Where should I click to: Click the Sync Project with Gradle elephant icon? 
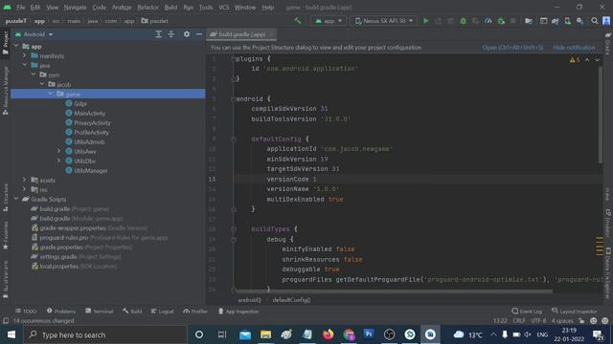click(556, 21)
